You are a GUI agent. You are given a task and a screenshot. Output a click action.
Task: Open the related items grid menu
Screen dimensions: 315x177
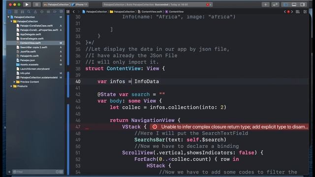pos(68,12)
